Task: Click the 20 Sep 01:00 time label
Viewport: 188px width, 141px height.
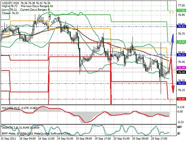Action: coord(122,139)
